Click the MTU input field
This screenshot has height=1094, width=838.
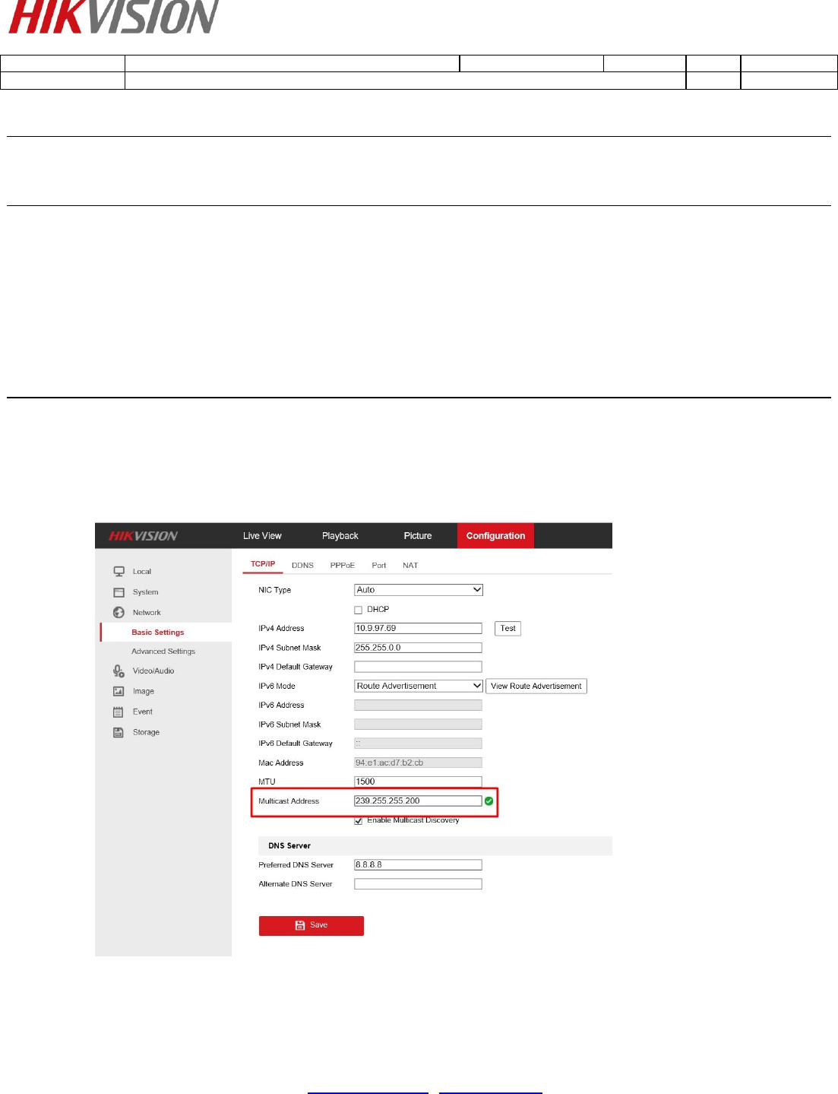point(418,782)
